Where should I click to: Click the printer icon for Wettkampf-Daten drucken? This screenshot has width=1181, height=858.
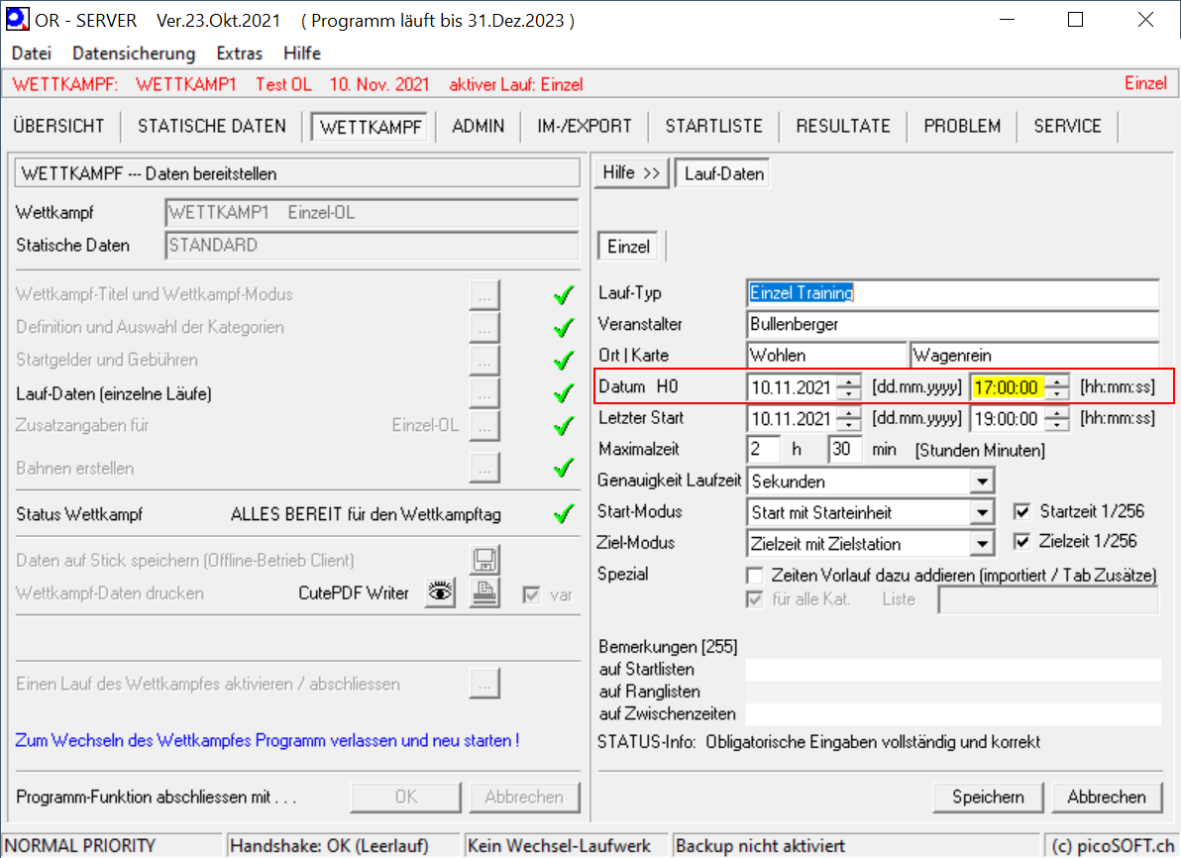coord(483,592)
